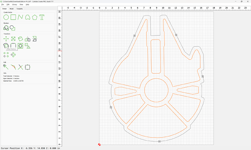Select the tall rounded rectangle vector
Screen dimensions: 251x150
click(156, 57)
